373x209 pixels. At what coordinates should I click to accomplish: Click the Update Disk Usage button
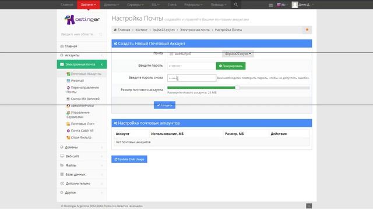[129, 159]
